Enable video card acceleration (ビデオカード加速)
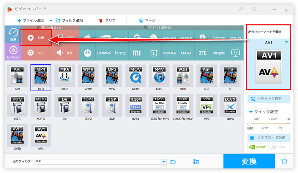298x173 pixels. [x=269, y=138]
